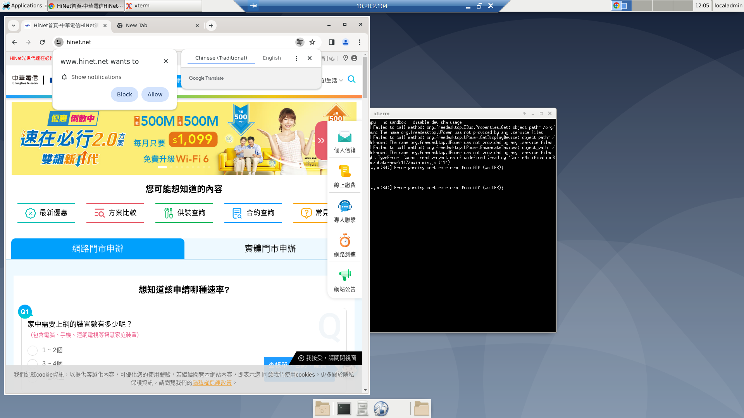
Task: Close the New Tab tab
Action: 197,26
